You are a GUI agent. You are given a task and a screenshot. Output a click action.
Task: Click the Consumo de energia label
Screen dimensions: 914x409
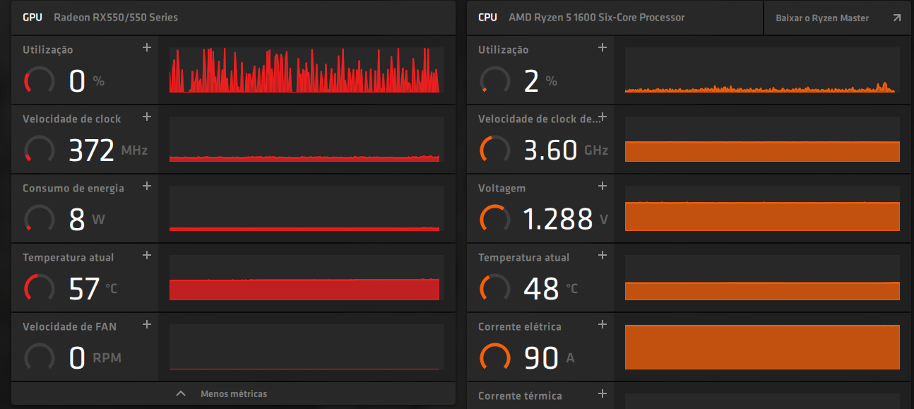click(73, 188)
